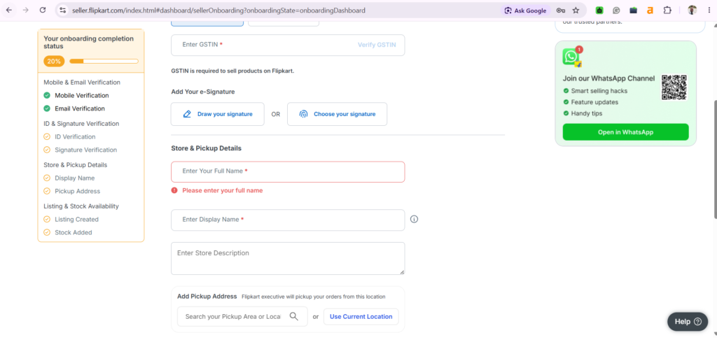Click the Enter Store Description textarea

click(x=288, y=259)
